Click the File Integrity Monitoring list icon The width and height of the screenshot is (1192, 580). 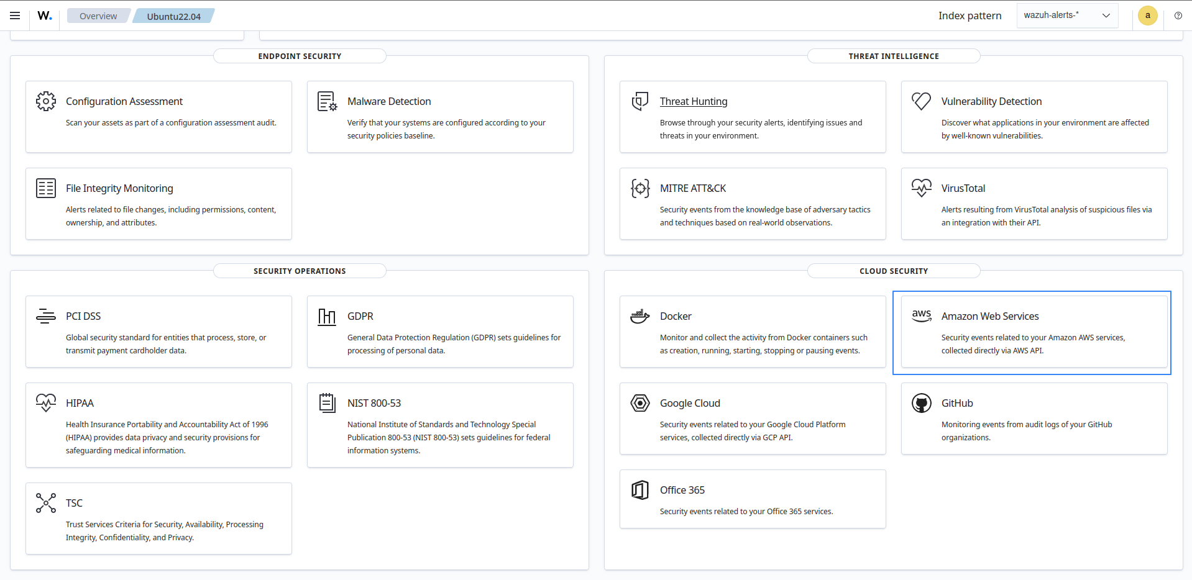[x=46, y=188]
